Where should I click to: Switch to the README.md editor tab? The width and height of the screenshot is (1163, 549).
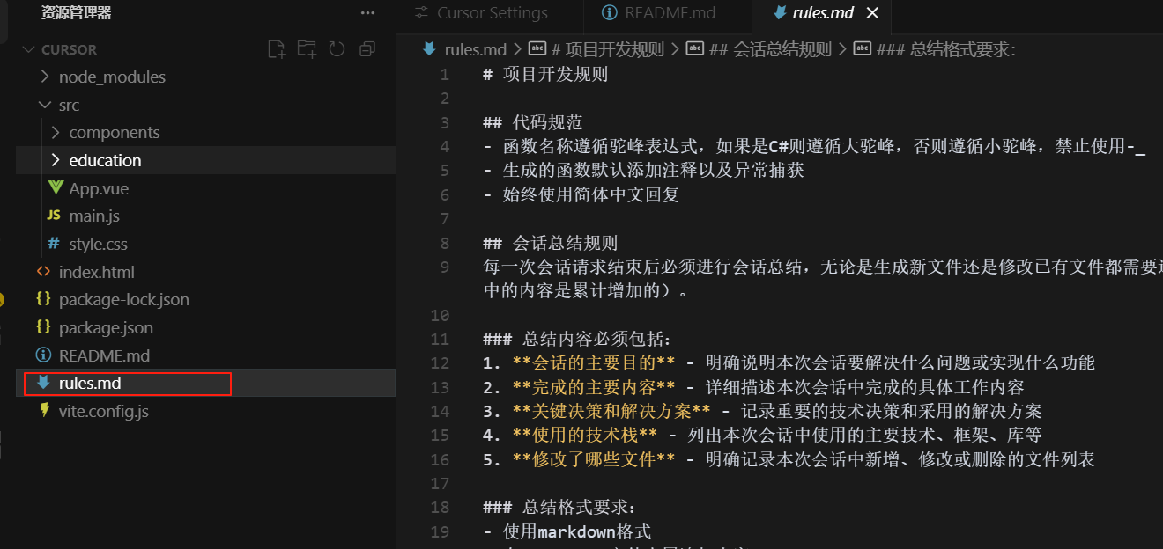(670, 13)
